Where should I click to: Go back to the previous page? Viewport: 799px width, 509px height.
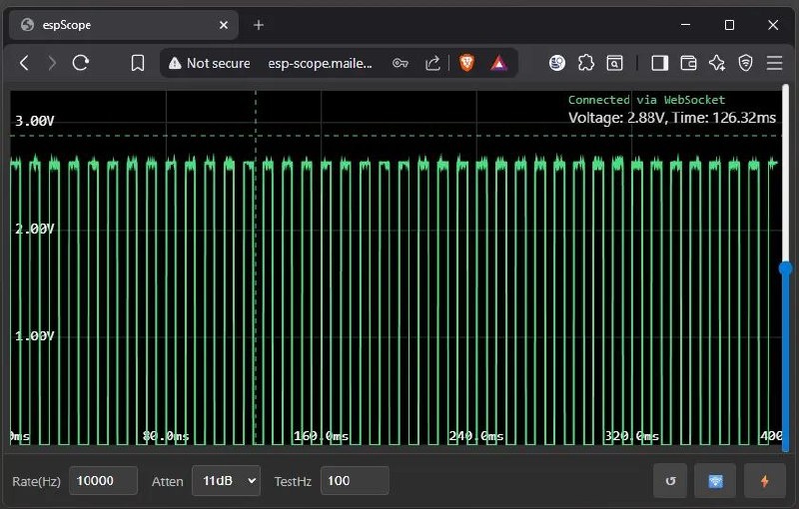(x=24, y=63)
